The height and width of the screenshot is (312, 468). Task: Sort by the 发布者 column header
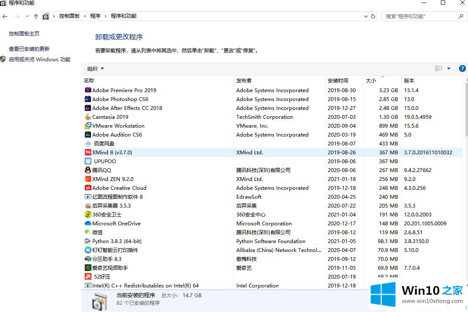click(280, 80)
